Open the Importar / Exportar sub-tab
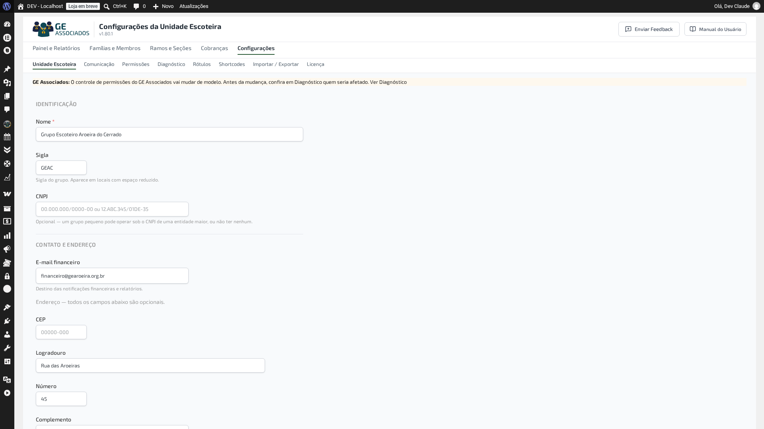764x429 pixels. point(276,64)
